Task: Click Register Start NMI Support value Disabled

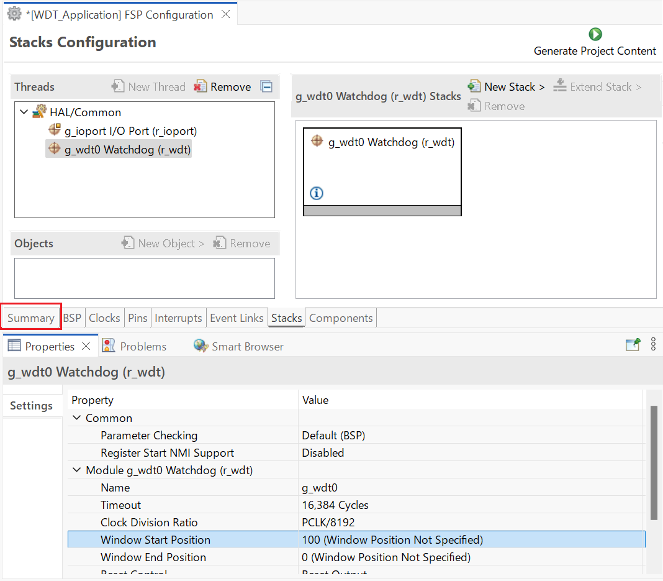Action: pos(323,453)
